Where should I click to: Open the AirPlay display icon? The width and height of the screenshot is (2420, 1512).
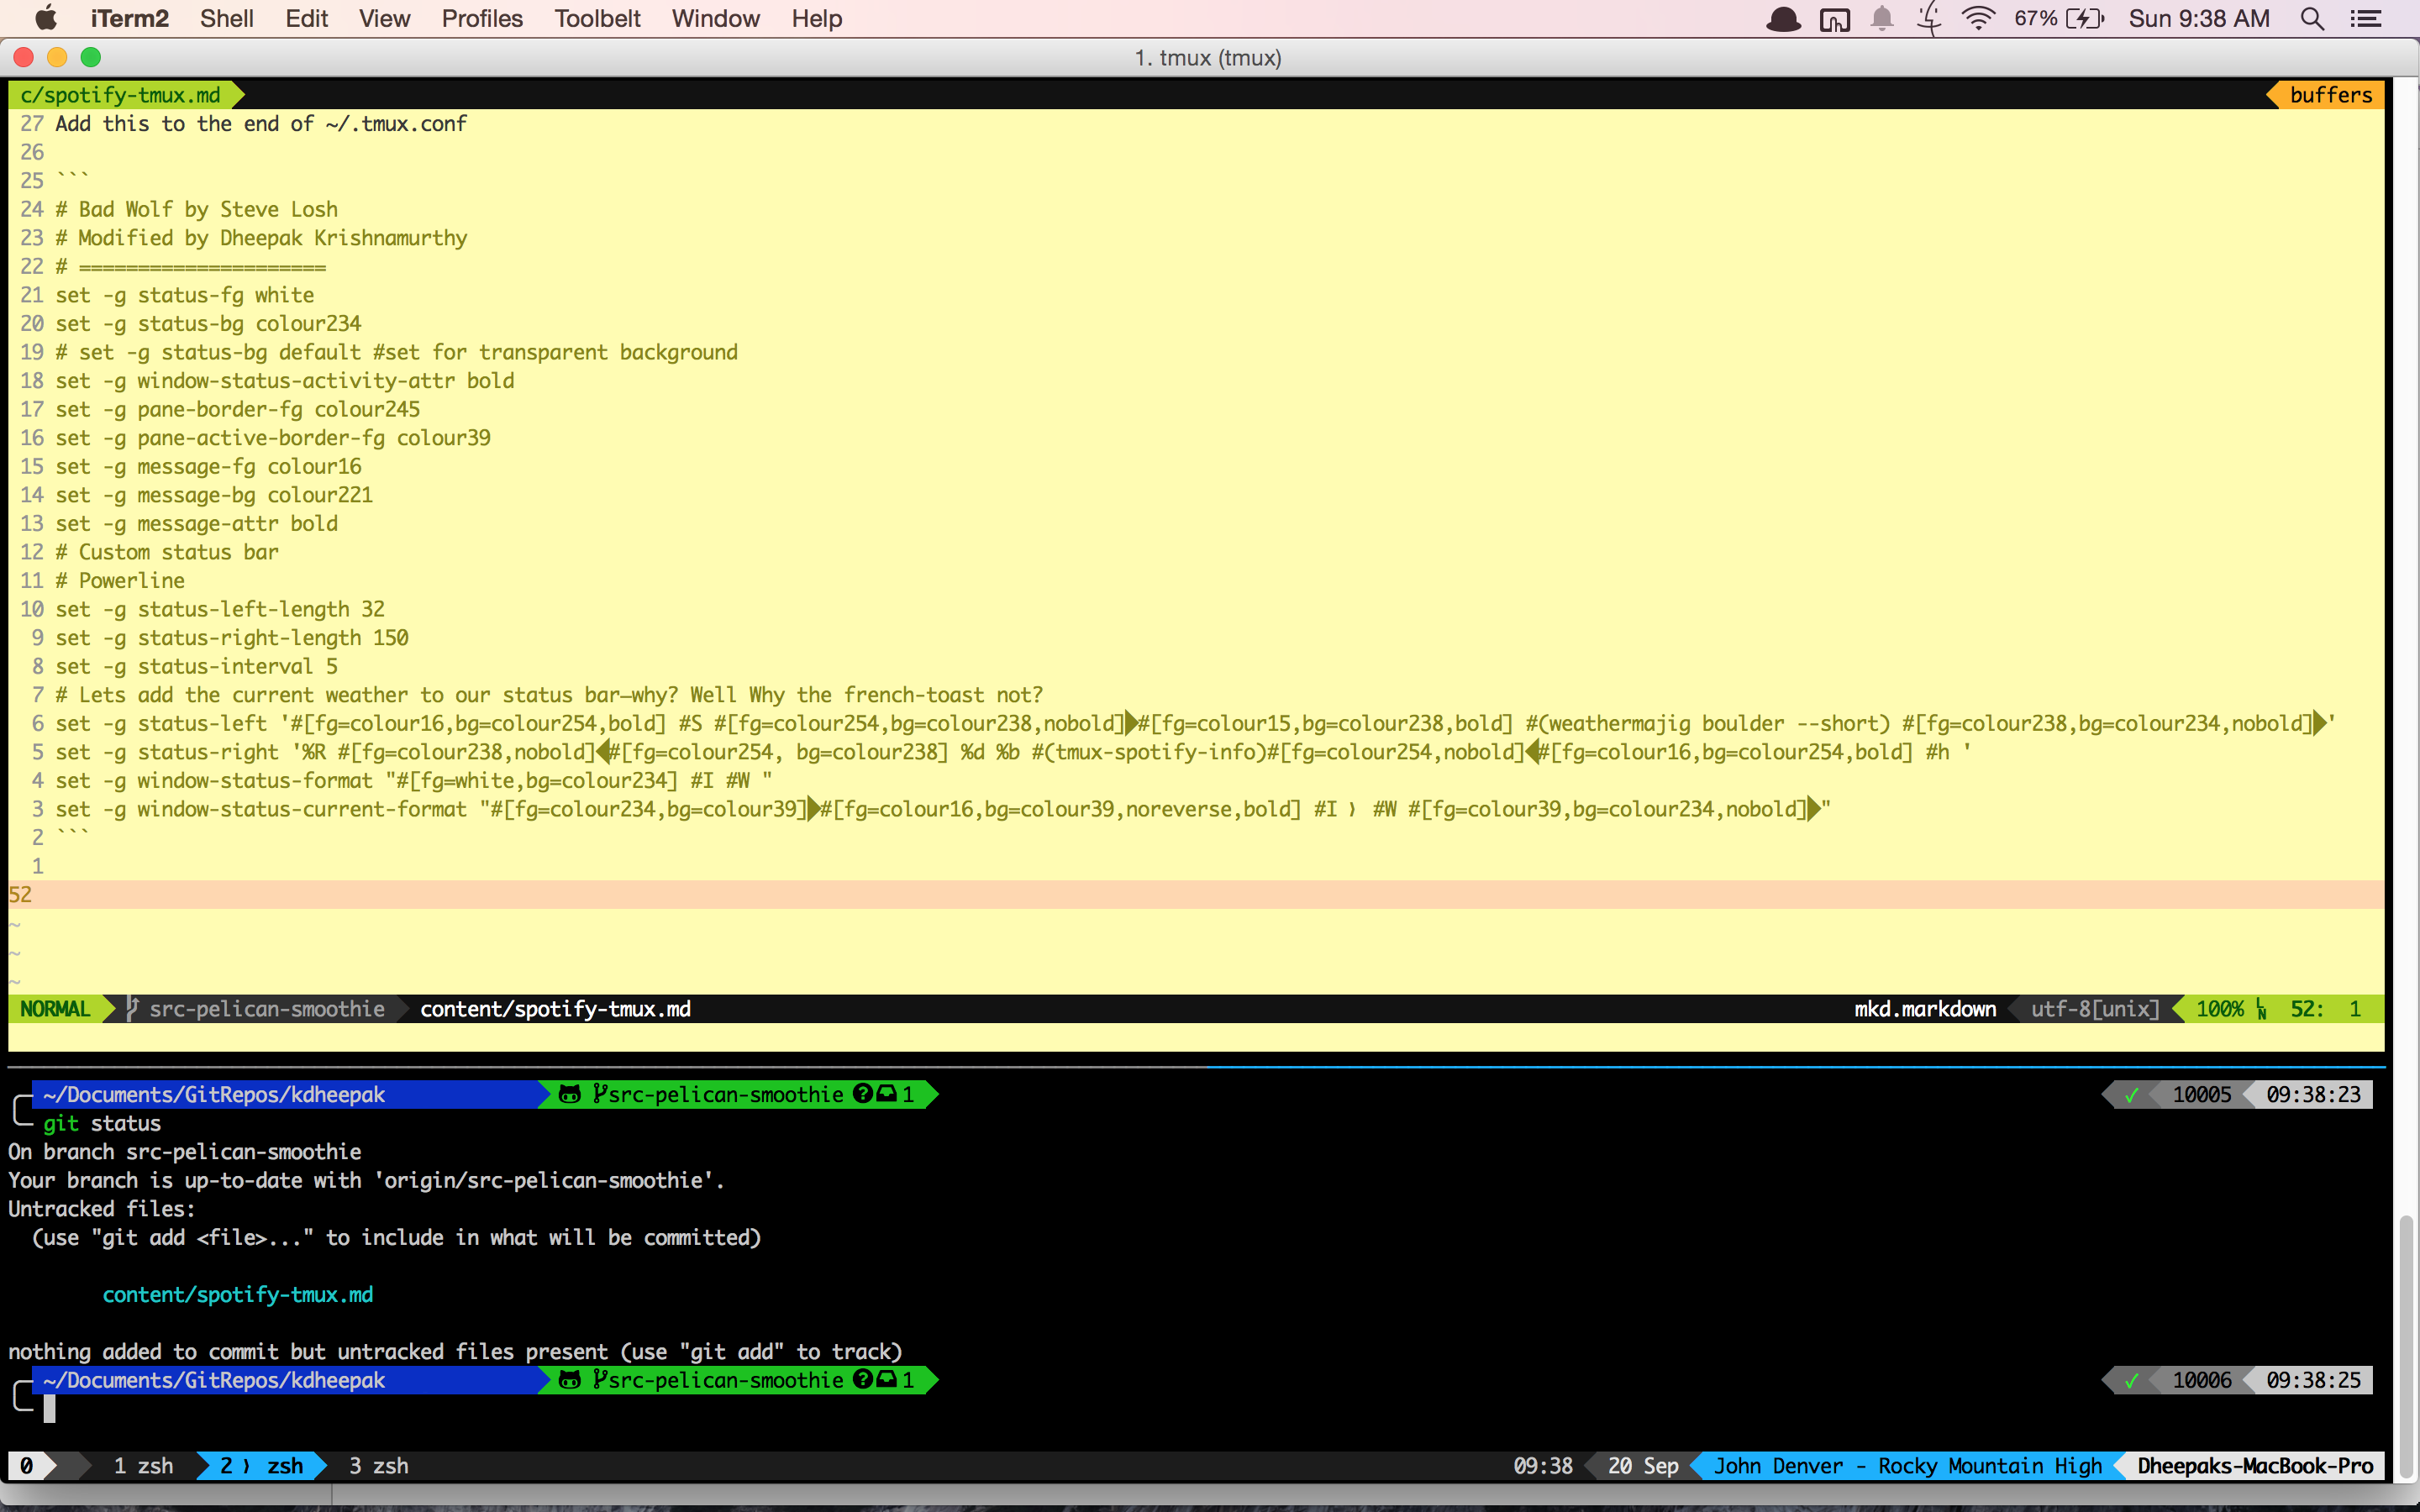coord(1834,19)
